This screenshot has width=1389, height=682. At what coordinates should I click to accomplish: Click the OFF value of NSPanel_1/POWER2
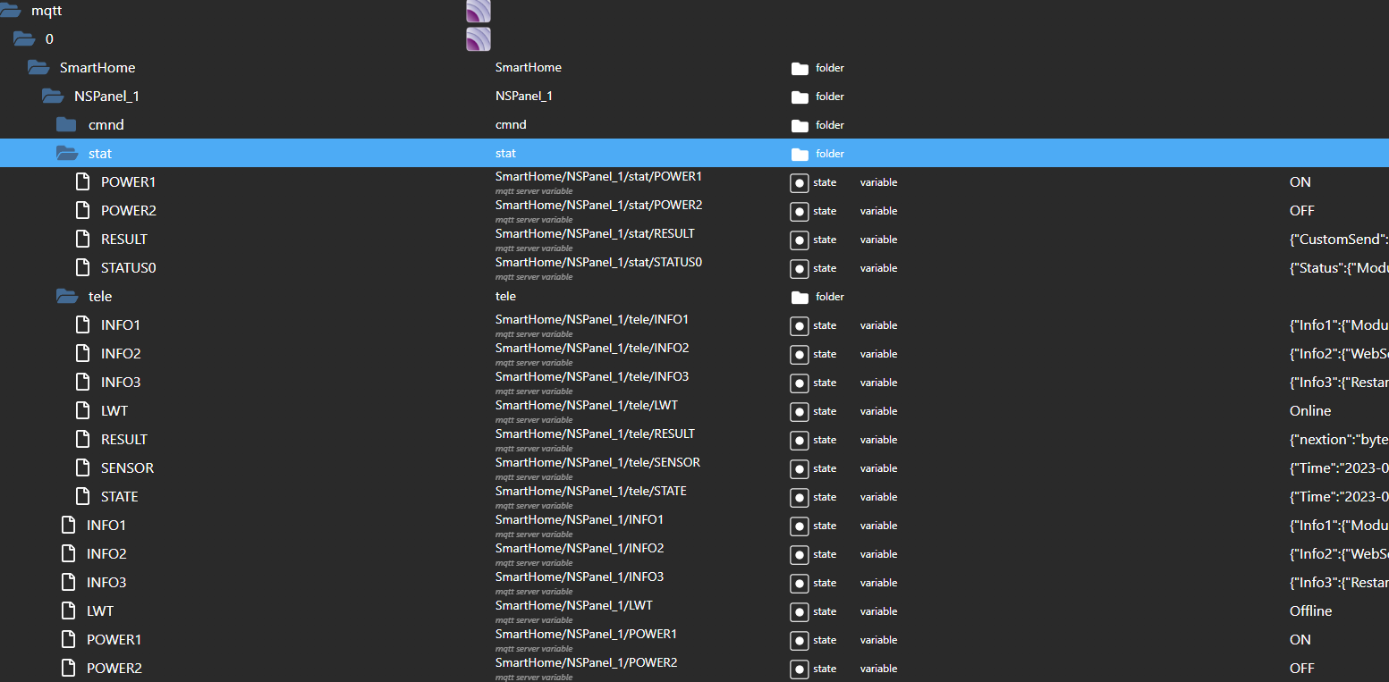1302,669
